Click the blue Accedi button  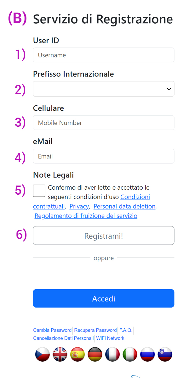point(104,298)
